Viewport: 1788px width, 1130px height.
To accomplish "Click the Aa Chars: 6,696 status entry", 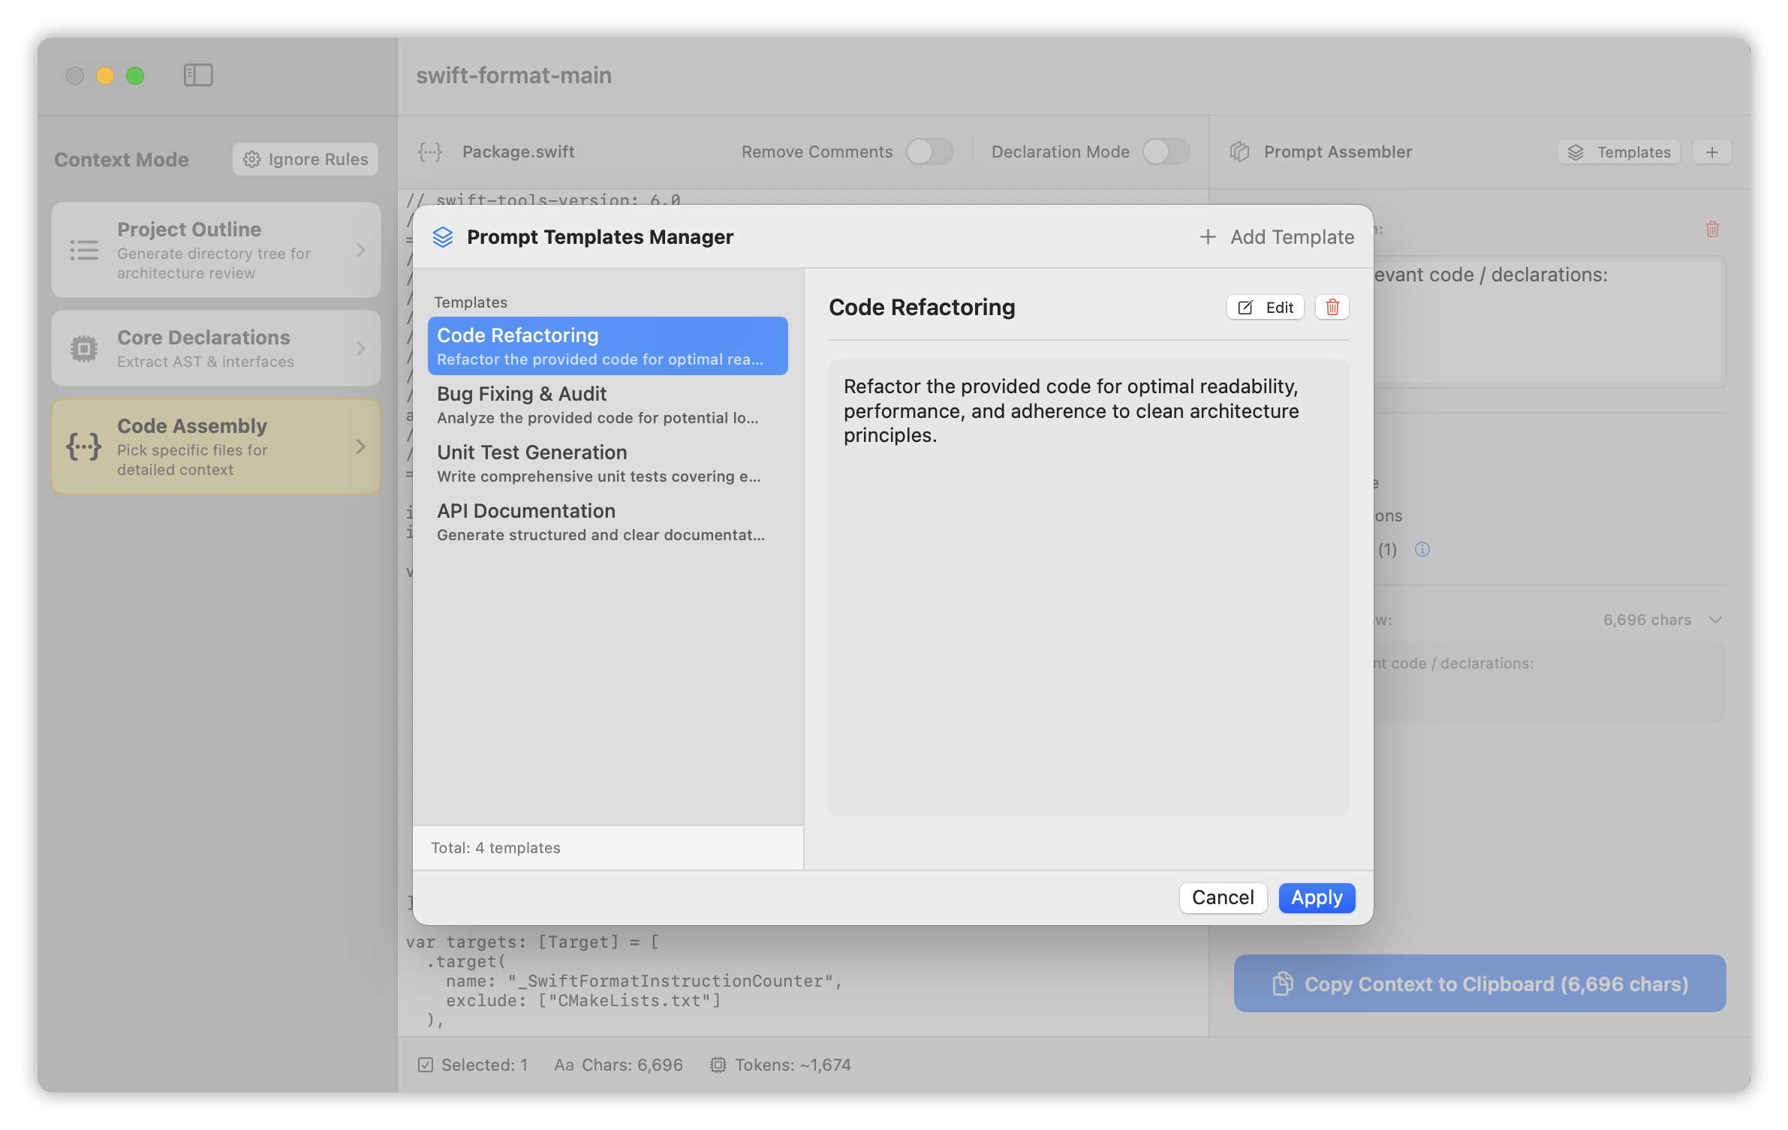I will 619,1065.
